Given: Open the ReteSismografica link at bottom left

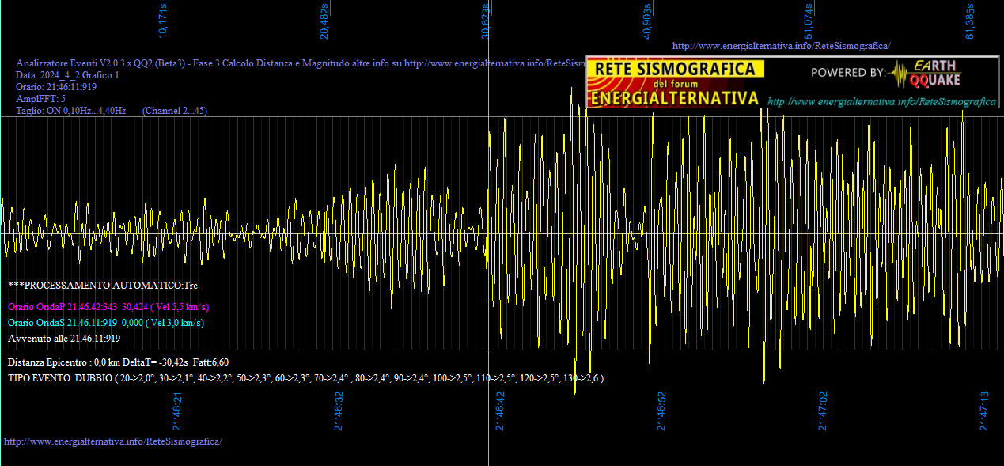Looking at the screenshot, I should [x=113, y=441].
